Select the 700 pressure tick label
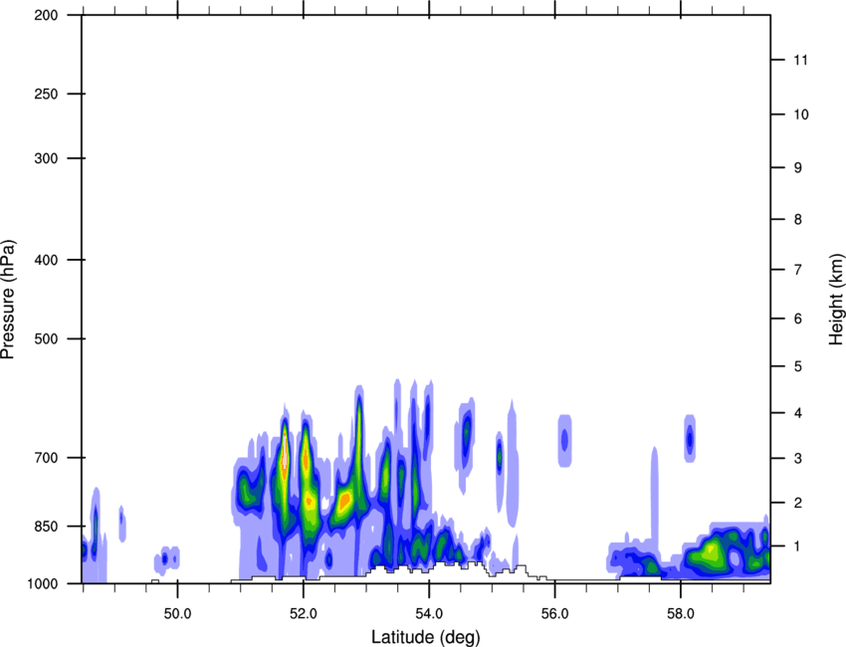 46,458
